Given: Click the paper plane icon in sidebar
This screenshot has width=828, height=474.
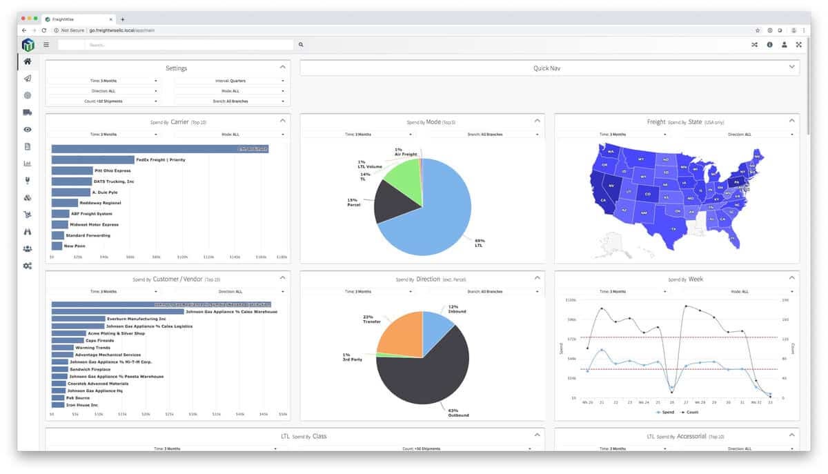Looking at the screenshot, I should [28, 79].
